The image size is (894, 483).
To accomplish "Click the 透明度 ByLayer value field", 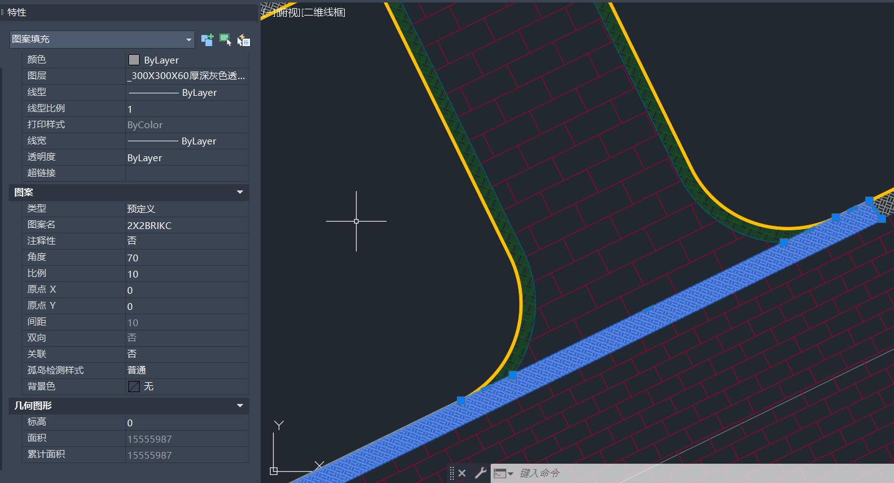I will (x=187, y=157).
